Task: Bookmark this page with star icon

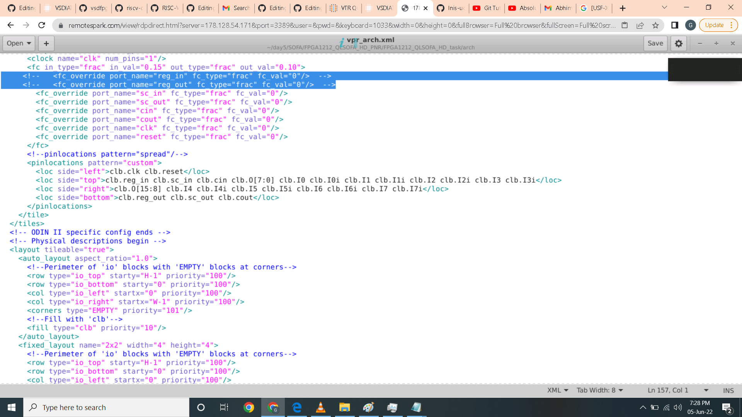Action: (655, 25)
